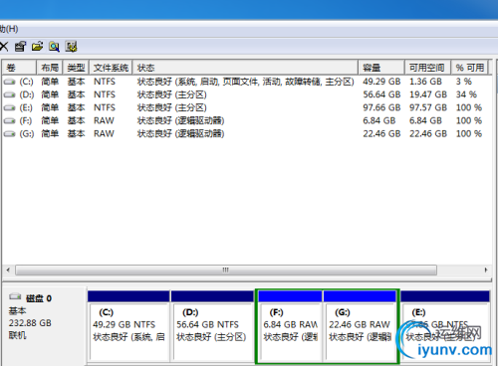Click the 34 % free cell
Screen dimensions: 498x366
[x=466, y=94]
